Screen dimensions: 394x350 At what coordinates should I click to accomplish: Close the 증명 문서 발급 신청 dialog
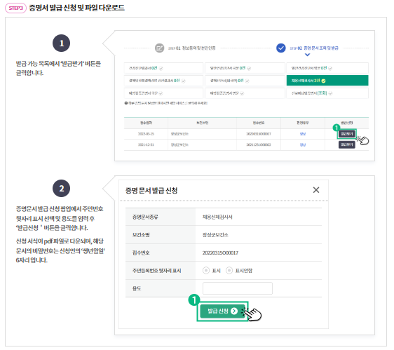click(316, 190)
